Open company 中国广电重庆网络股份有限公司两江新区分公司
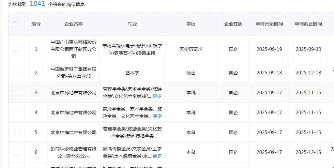 [73, 49]
